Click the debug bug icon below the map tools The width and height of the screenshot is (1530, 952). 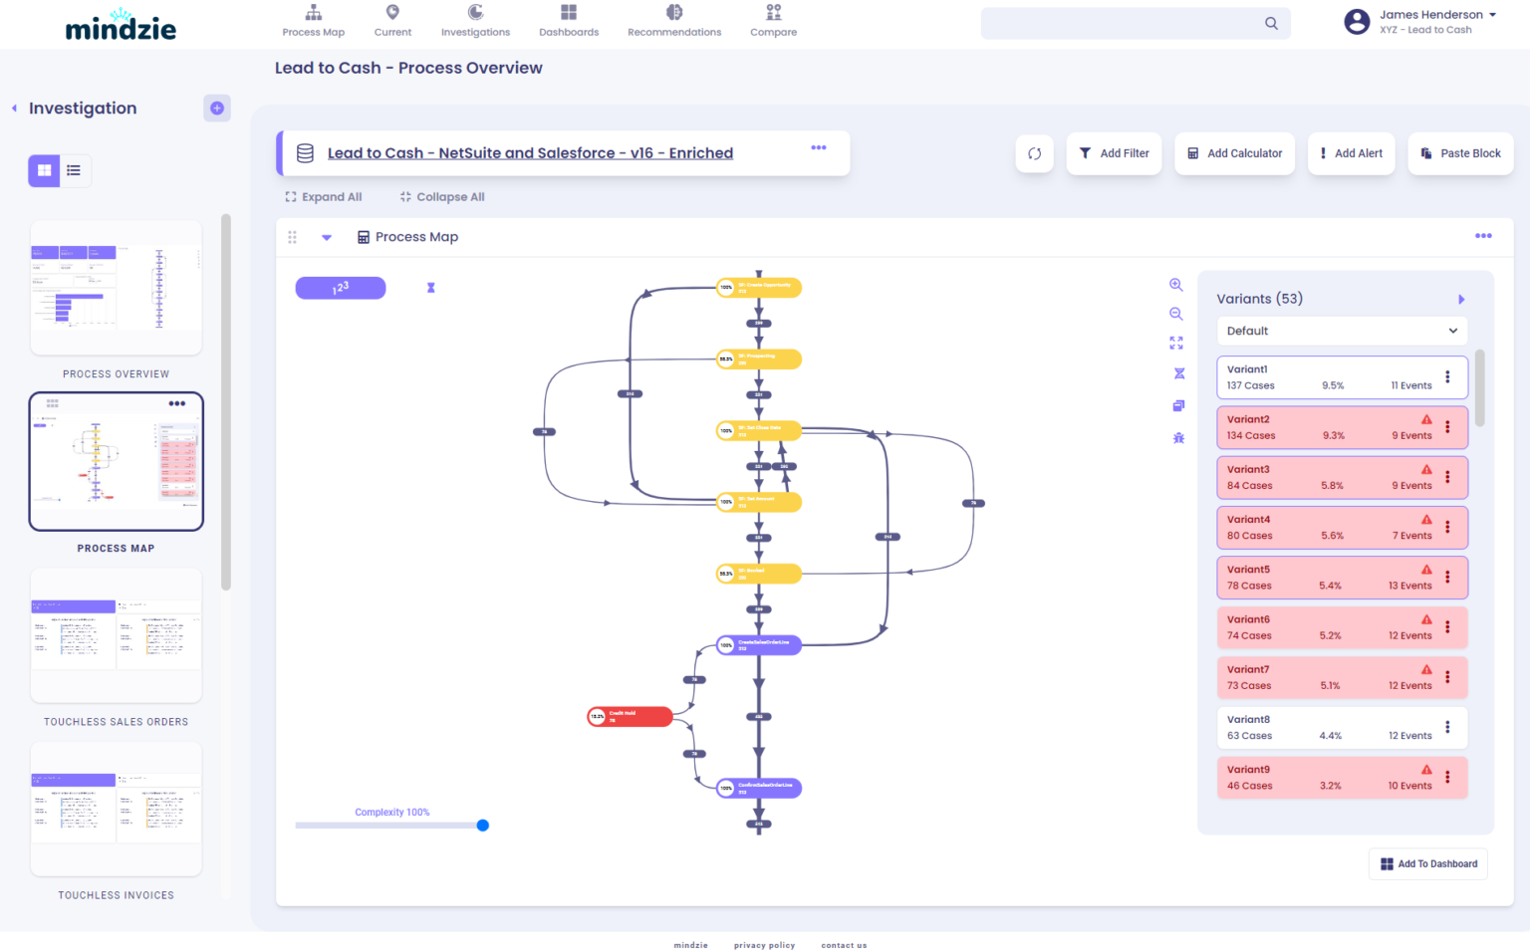click(x=1178, y=437)
